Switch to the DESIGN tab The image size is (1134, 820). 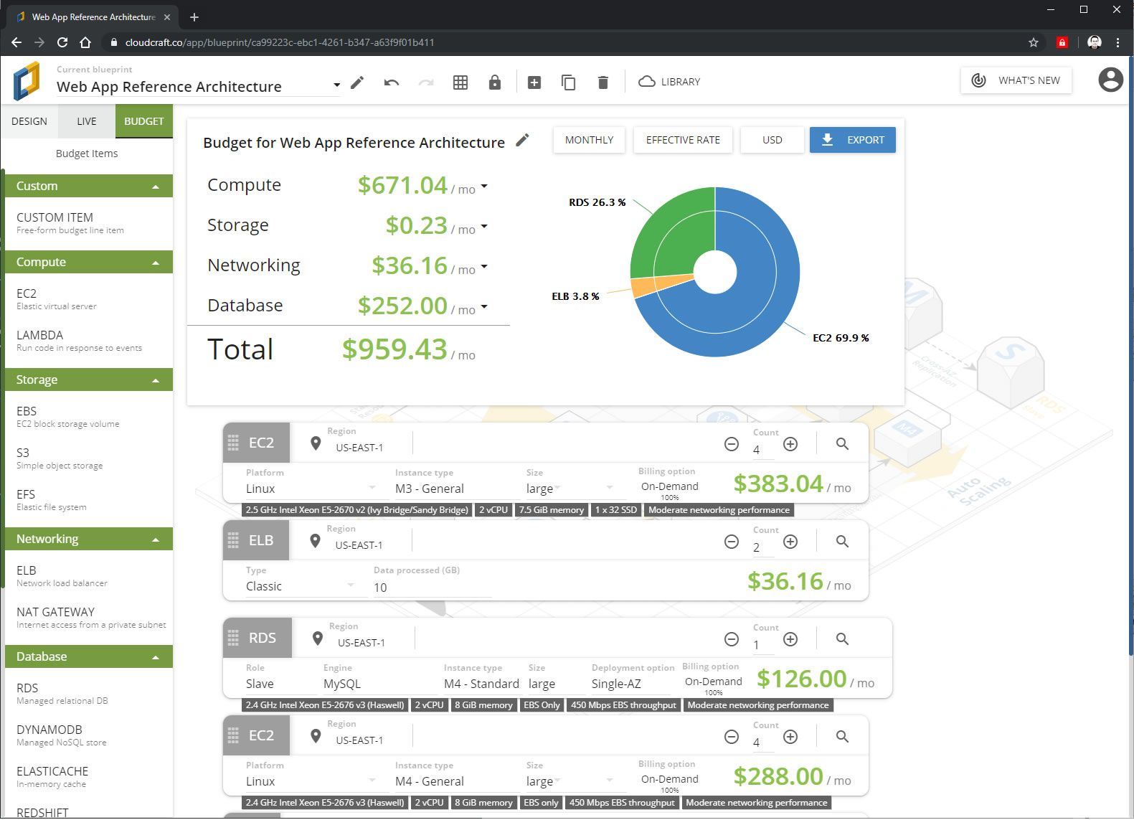(29, 121)
